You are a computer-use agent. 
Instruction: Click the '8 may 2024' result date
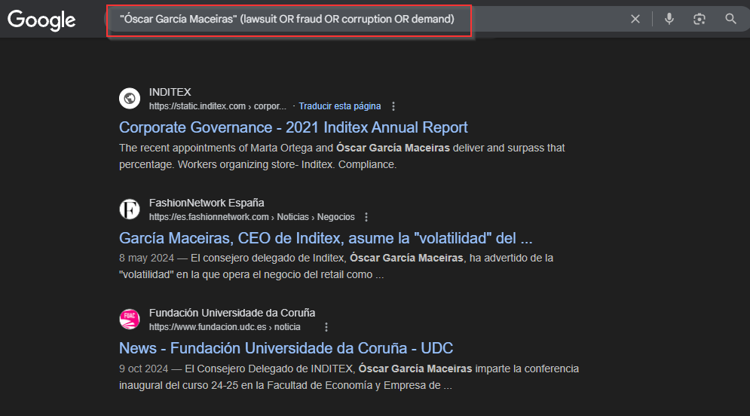coord(146,258)
